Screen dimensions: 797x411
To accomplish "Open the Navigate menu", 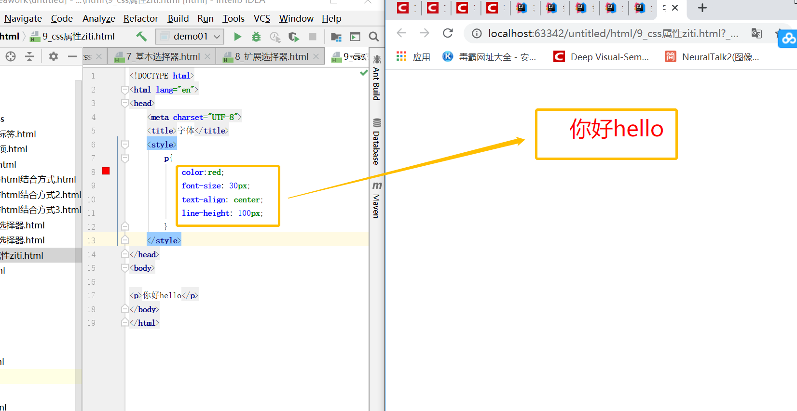I will (x=23, y=18).
